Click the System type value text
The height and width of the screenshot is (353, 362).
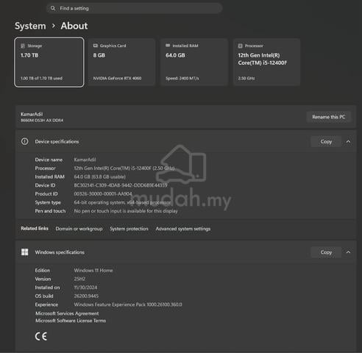tap(122, 202)
